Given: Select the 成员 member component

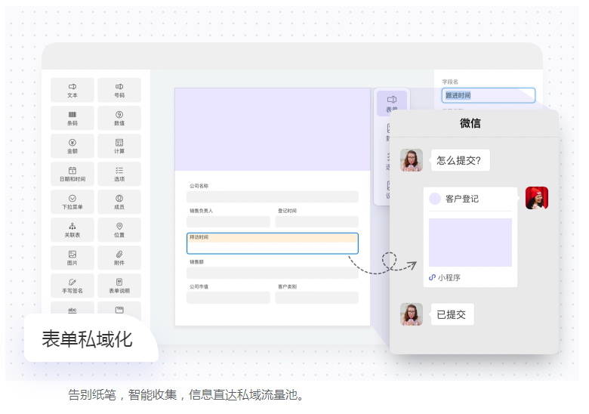Looking at the screenshot, I should tap(119, 202).
